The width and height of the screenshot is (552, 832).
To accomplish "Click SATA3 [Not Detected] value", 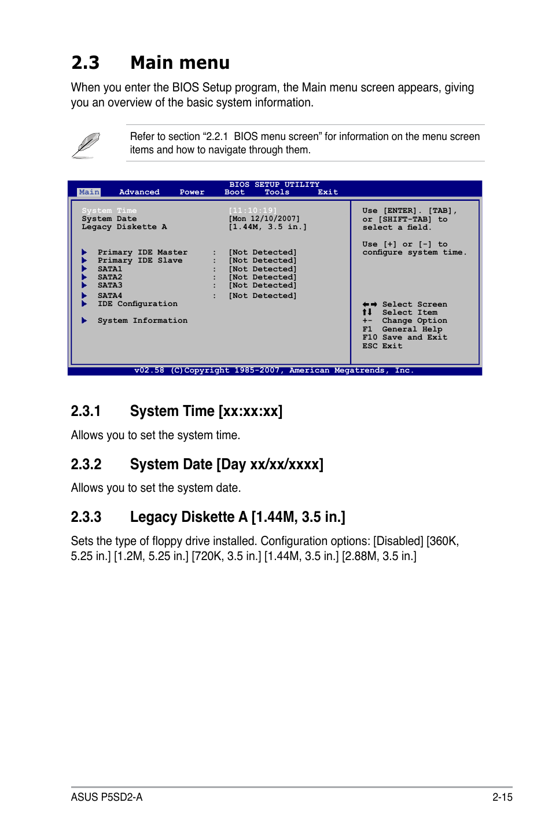I will [263, 285].
